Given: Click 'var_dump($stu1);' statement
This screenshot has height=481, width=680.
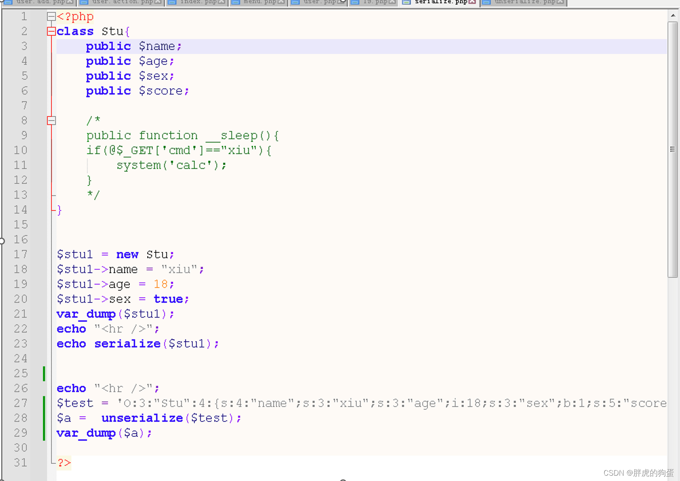Looking at the screenshot, I should click(116, 314).
